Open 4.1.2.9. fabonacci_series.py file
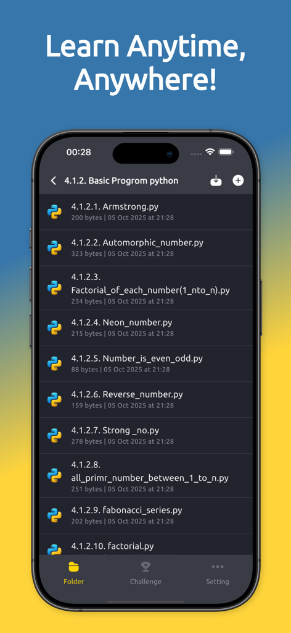Screen dimensions: 291x633 [x=145, y=516]
